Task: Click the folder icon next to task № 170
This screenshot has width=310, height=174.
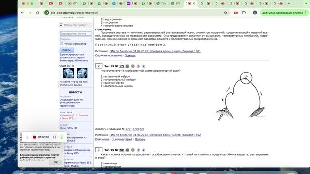Action: (127, 66)
